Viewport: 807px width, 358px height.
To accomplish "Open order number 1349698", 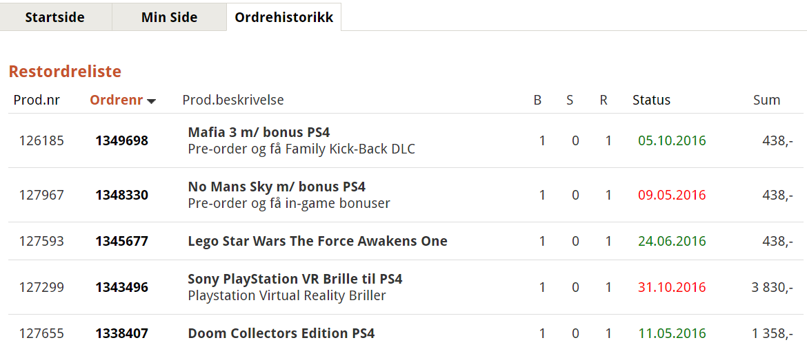I will pos(122,140).
